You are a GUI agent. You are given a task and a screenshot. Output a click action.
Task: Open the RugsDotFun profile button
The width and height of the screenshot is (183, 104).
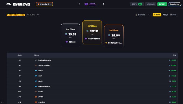pyautogui.click(x=175, y=4)
